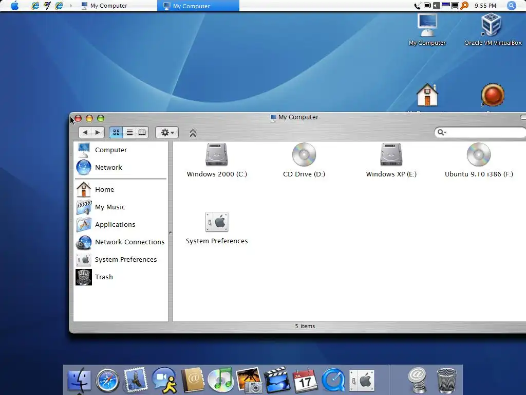The image size is (526, 395).
Task: Open My Computer desktop icon
Action: [x=427, y=29]
